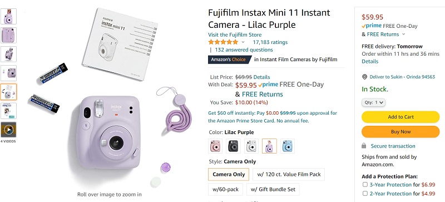Image resolution: width=445 pixels, height=202 pixels.
Task: Click the location pin delivery icon
Action: coord(365,77)
